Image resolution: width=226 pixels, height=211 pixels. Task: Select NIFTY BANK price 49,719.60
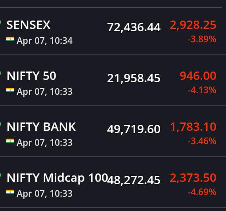pos(134,129)
